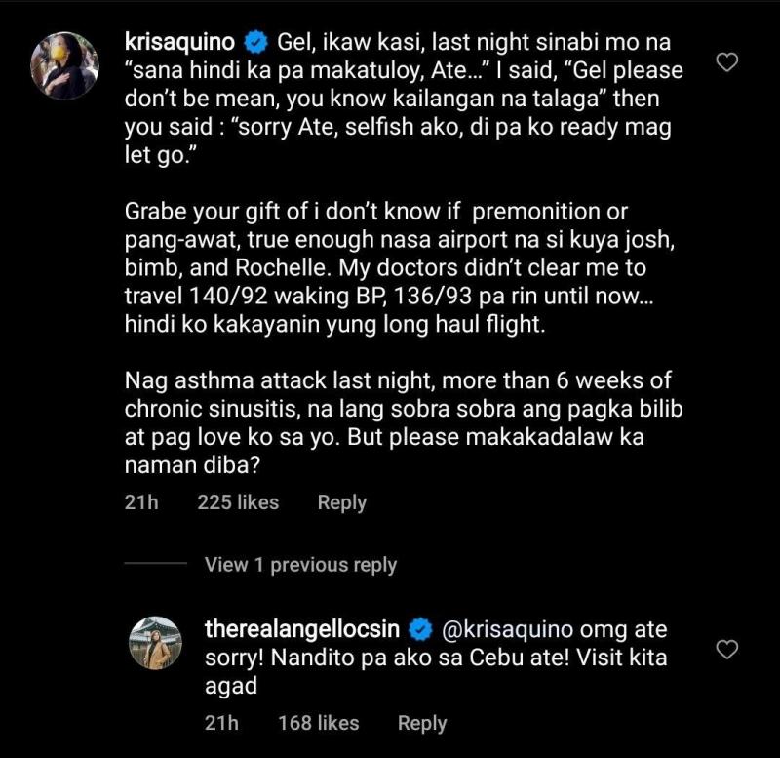Reply to krisaquino's comment
The image size is (780, 758).
click(339, 501)
